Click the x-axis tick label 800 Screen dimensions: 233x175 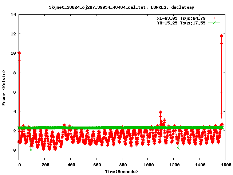[123, 165]
